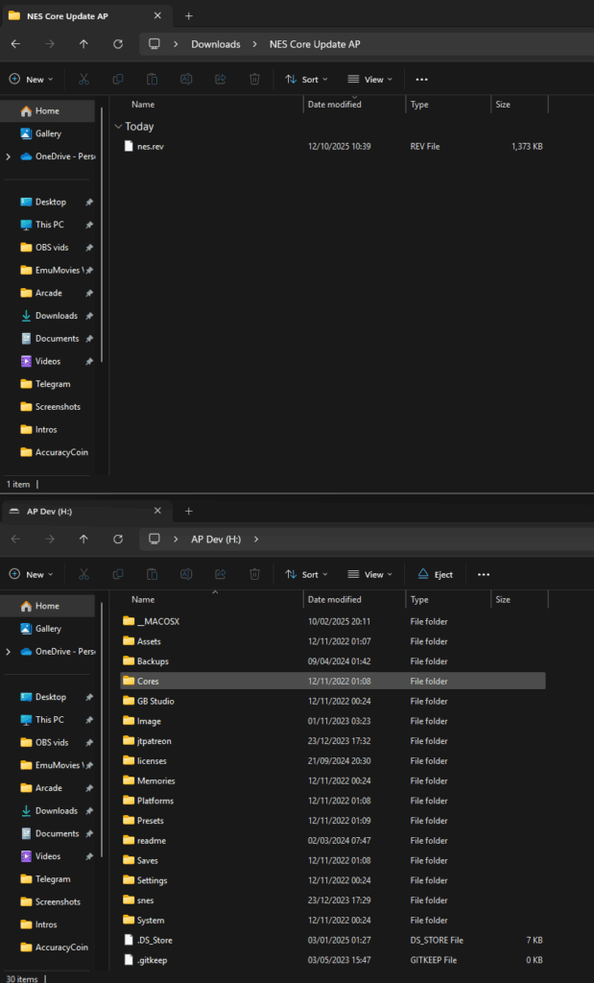Click the Date modified column header in the AP Dev (H:) window
The width and height of the screenshot is (594, 983).
pos(334,599)
